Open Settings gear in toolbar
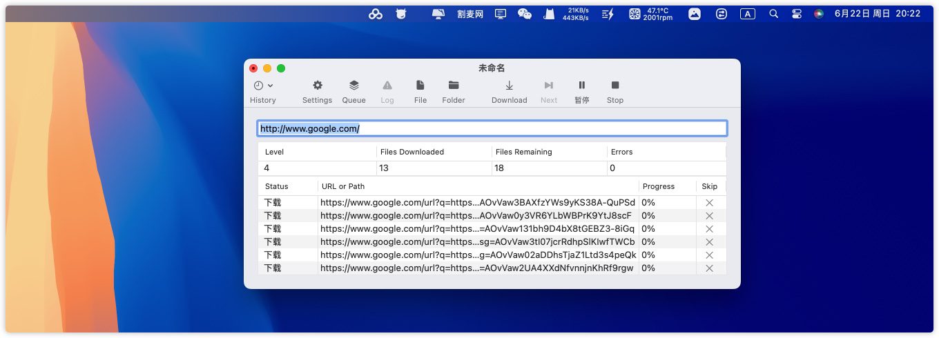Screen dimensions: 939x338 [x=318, y=85]
